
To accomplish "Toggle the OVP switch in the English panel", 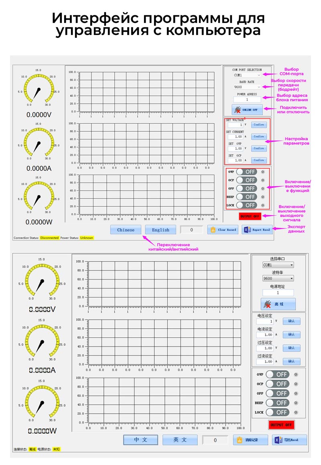I will (x=246, y=171).
